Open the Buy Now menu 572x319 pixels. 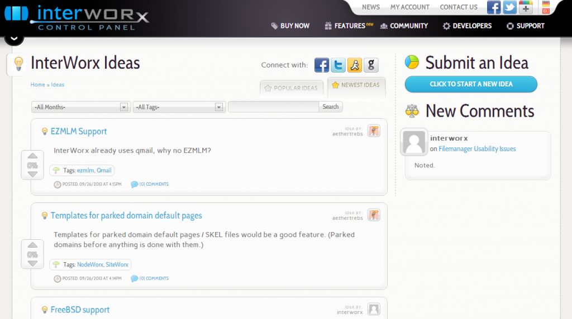click(x=290, y=26)
